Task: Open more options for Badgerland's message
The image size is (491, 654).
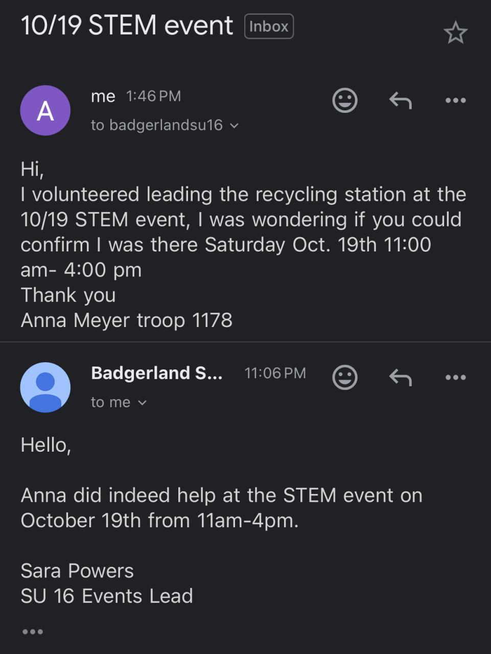Action: pos(455,378)
